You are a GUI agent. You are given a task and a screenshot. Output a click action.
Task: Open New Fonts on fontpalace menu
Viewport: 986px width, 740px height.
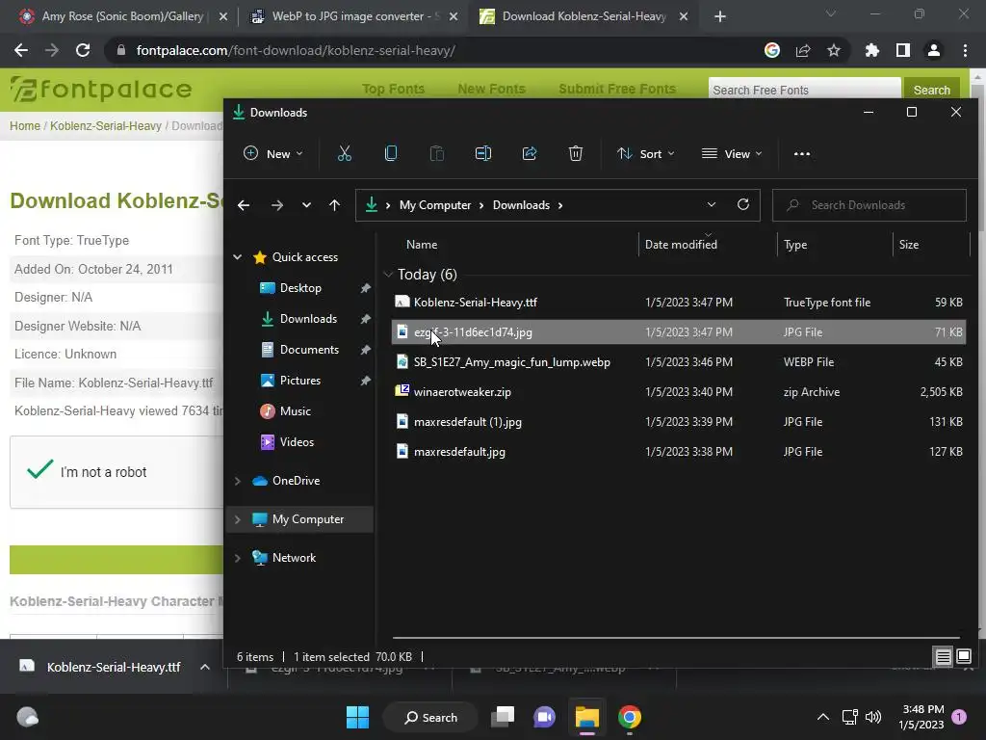point(491,89)
